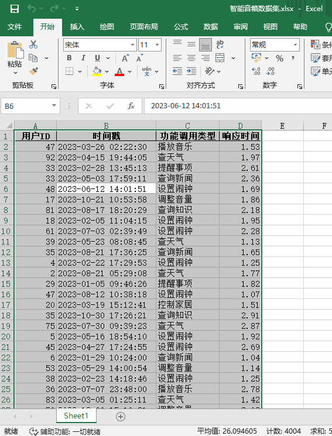Click the Save icon in title bar
This screenshot has width=332, height=436.
15,9
